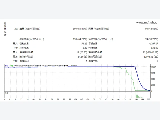
Task: Select the 连续亏损金额 label
Action: [x=95, y=52]
